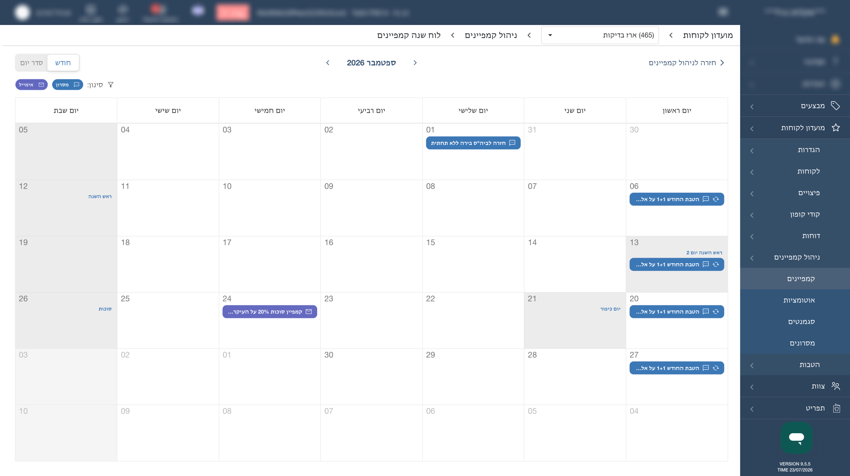Click לוח שנה קמפיינים breadcrumb
Viewport: 850px width, 476px height.
pyautogui.click(x=409, y=35)
